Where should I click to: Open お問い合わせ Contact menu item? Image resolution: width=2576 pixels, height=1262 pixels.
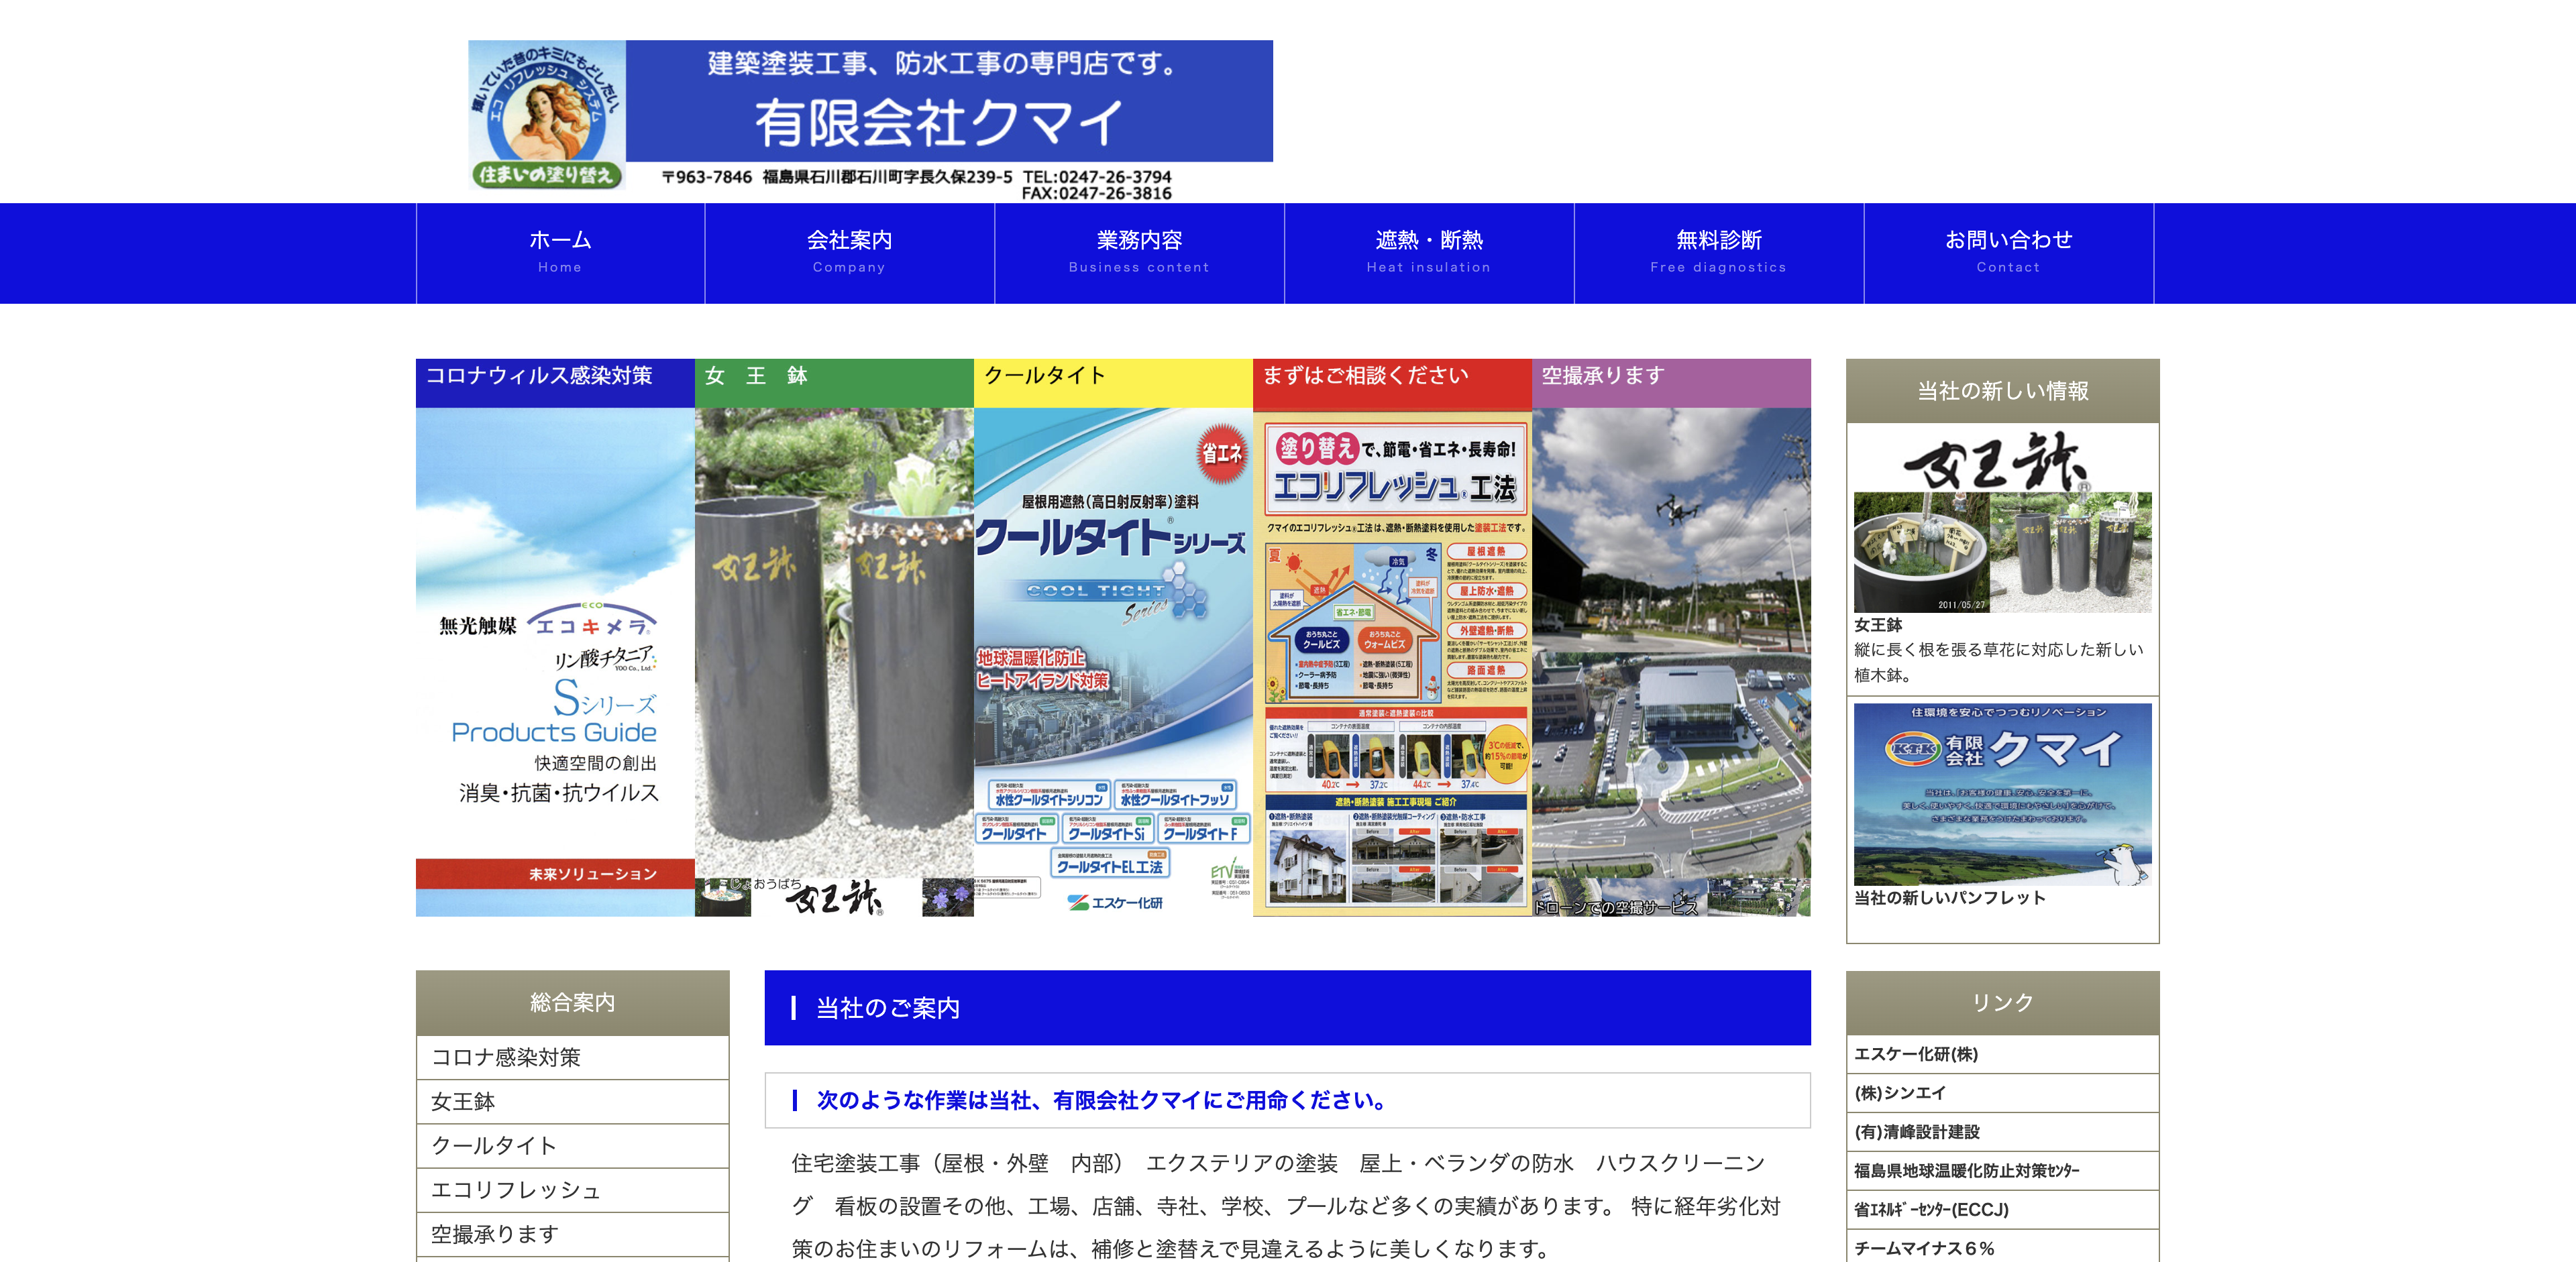pyautogui.click(x=2008, y=253)
